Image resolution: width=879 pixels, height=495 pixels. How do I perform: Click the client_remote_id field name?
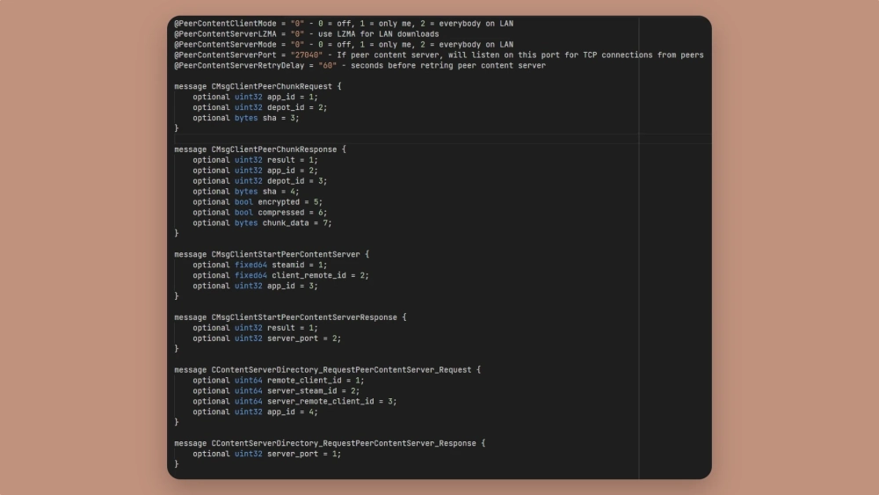tap(310, 275)
